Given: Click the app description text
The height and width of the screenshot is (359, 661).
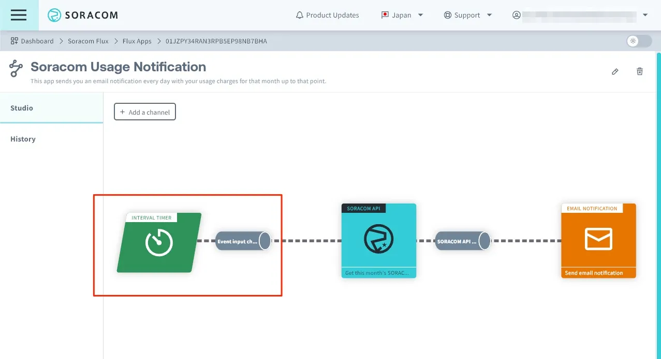Looking at the screenshot, I should (178, 81).
